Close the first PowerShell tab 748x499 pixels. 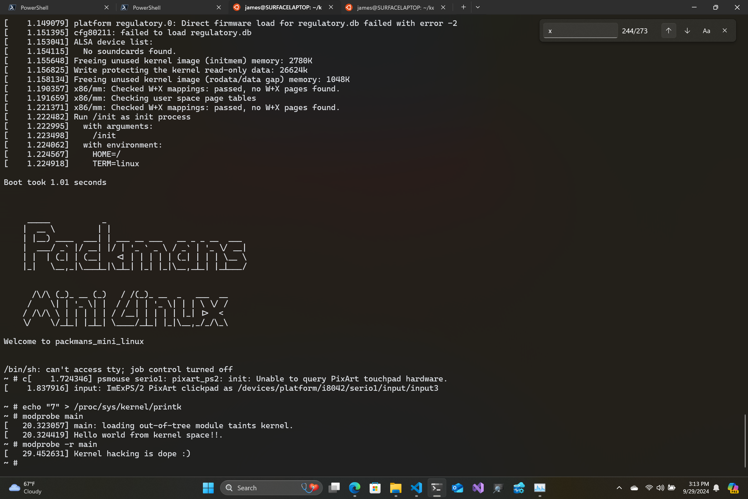[107, 7]
